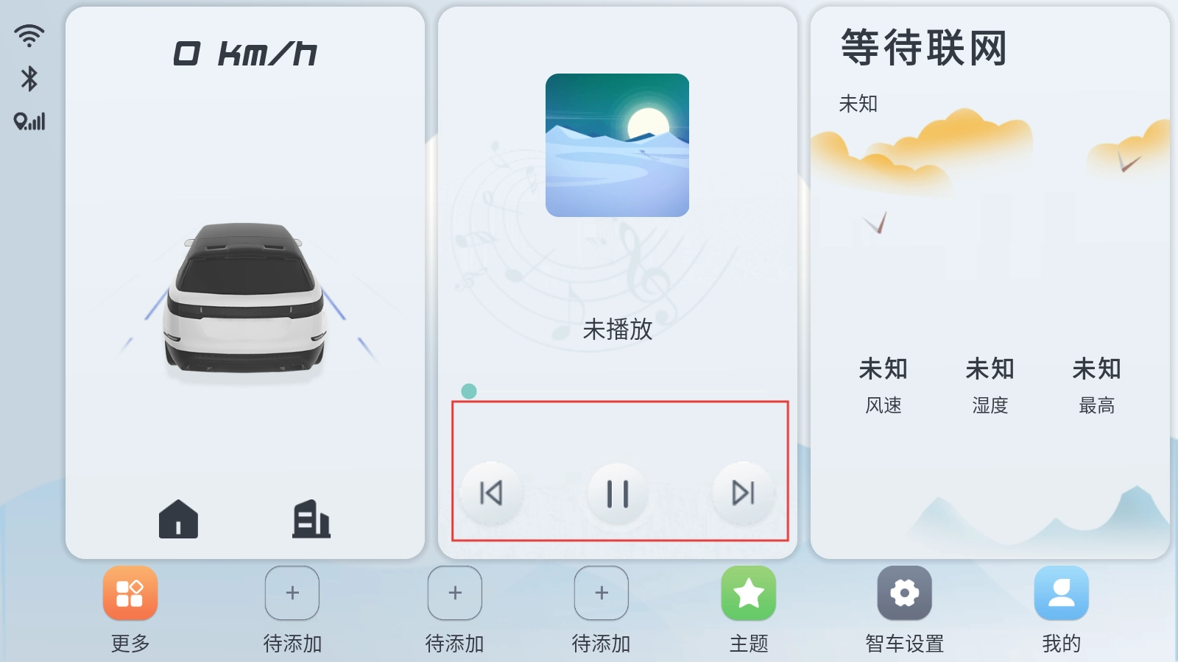Open the 主题 theme icon
1178x662 pixels.
pyautogui.click(x=749, y=593)
